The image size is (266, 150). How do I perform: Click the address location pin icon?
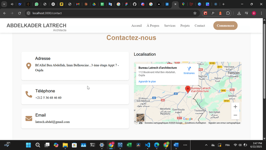(29, 66)
